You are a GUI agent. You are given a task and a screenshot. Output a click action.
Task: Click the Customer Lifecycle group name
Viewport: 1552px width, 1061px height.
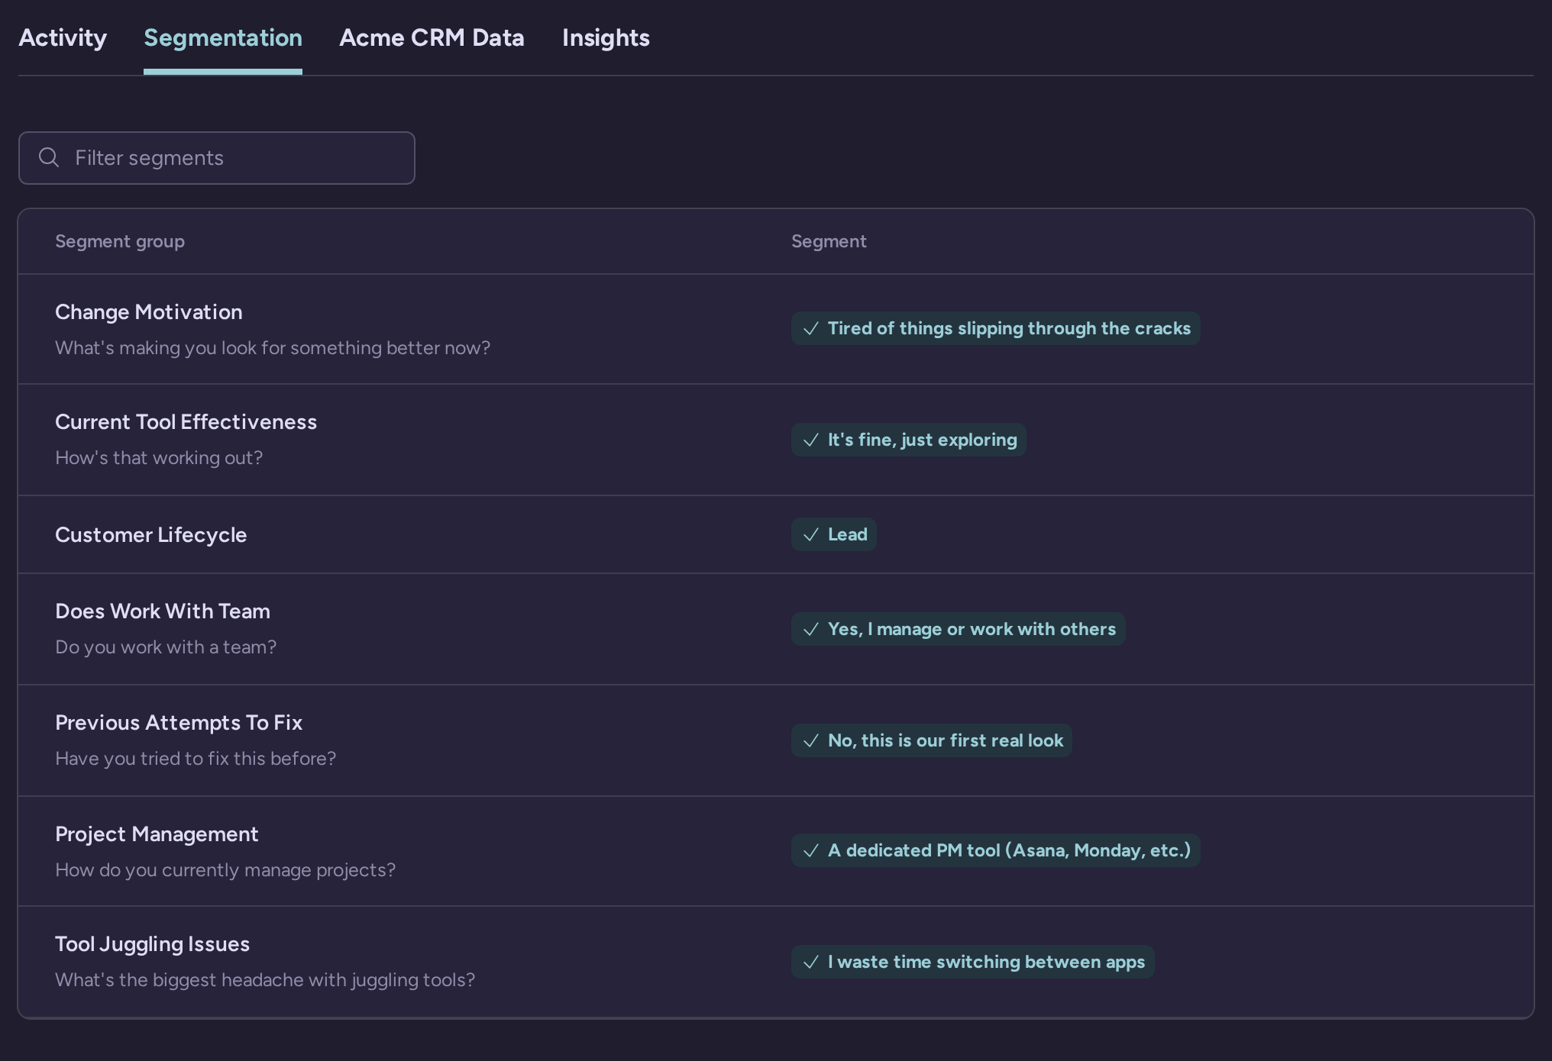coord(151,535)
